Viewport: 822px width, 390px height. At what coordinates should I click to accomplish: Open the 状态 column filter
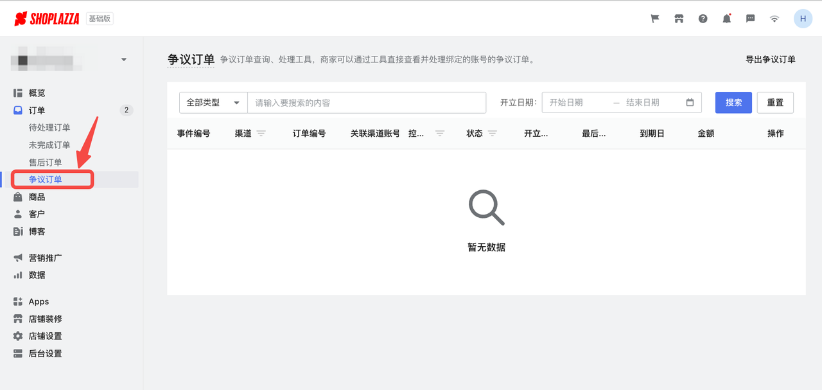(x=493, y=133)
